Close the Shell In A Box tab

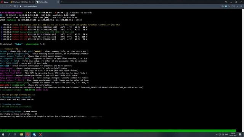coord(58,2)
